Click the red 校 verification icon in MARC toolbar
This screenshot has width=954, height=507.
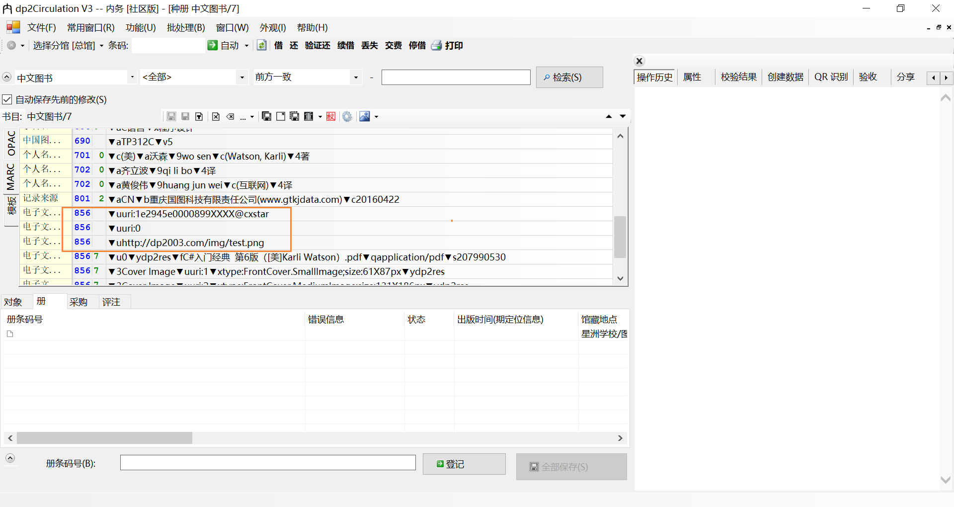coord(331,116)
